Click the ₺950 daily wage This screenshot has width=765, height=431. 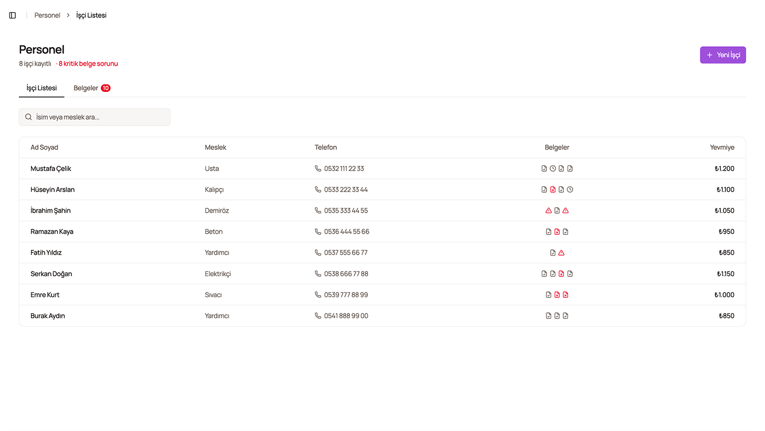click(x=727, y=232)
